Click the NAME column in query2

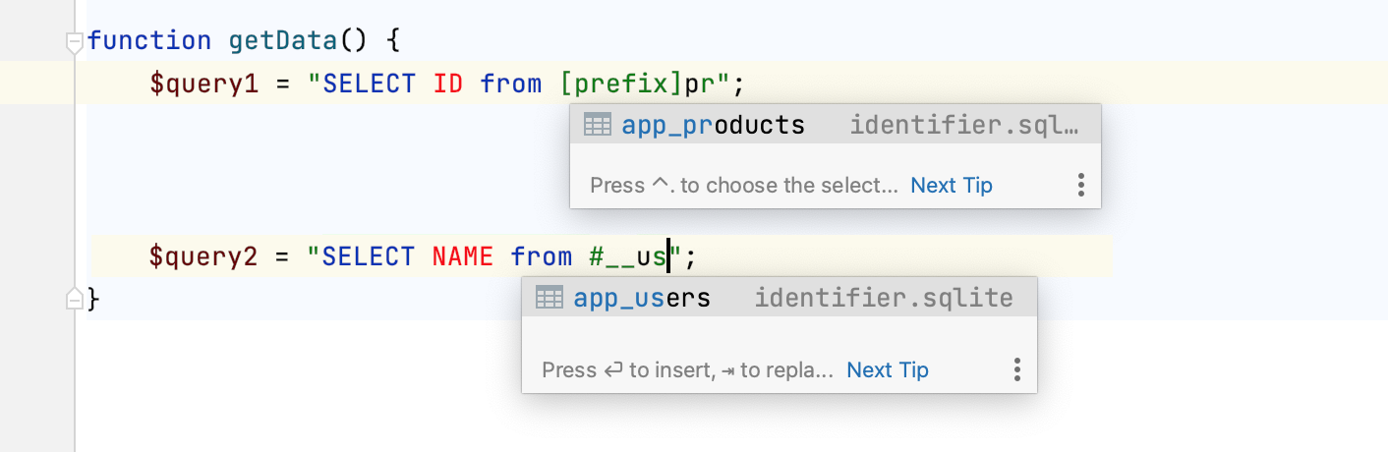462,257
